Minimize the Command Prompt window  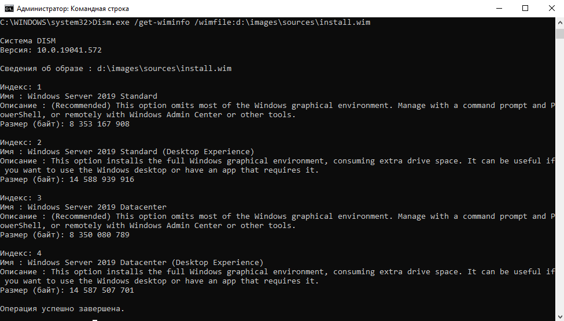point(499,8)
